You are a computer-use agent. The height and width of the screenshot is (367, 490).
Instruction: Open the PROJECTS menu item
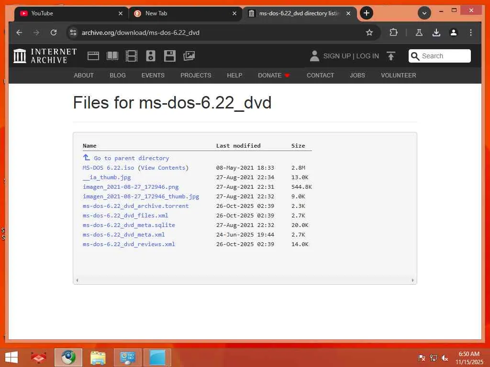(196, 76)
